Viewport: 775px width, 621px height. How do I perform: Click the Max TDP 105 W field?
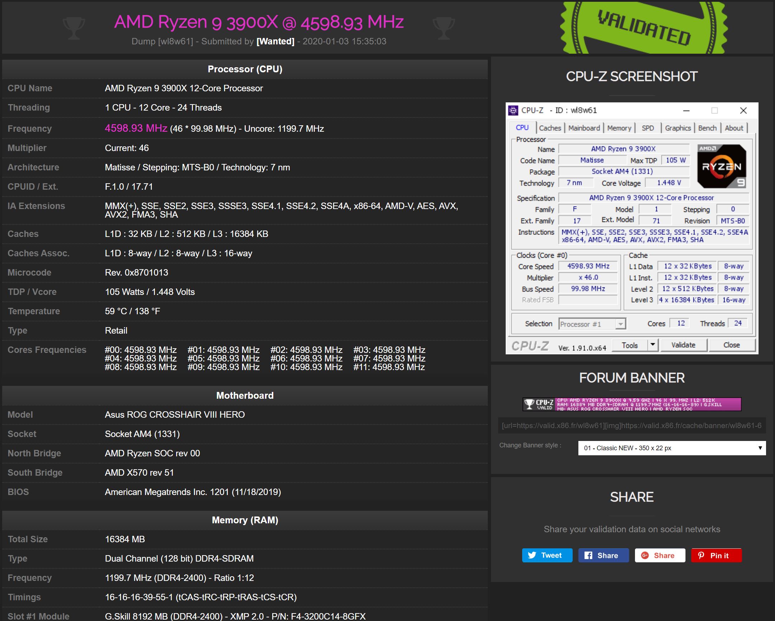tap(676, 160)
